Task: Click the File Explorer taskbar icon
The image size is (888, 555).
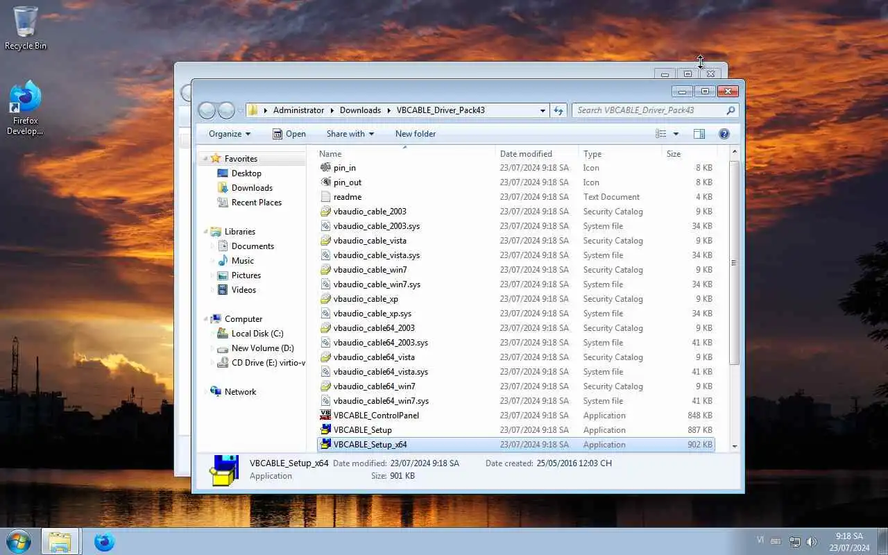Action: [60, 541]
